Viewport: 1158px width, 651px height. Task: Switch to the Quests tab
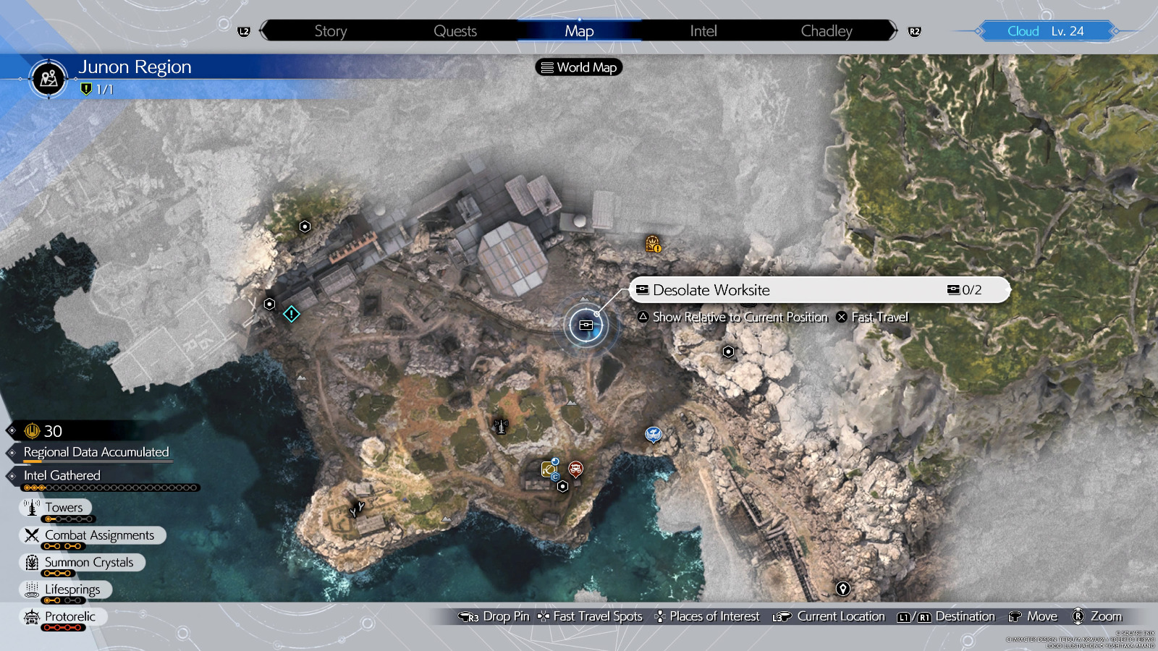pos(455,30)
